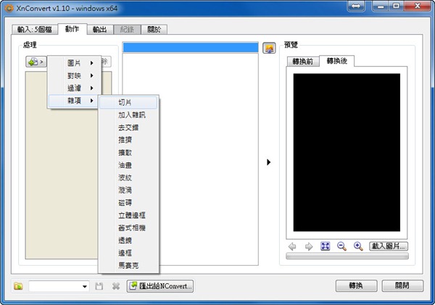The image size is (435, 305).
Task: Choose 推擠 from the submenu
Action: (x=128, y=140)
